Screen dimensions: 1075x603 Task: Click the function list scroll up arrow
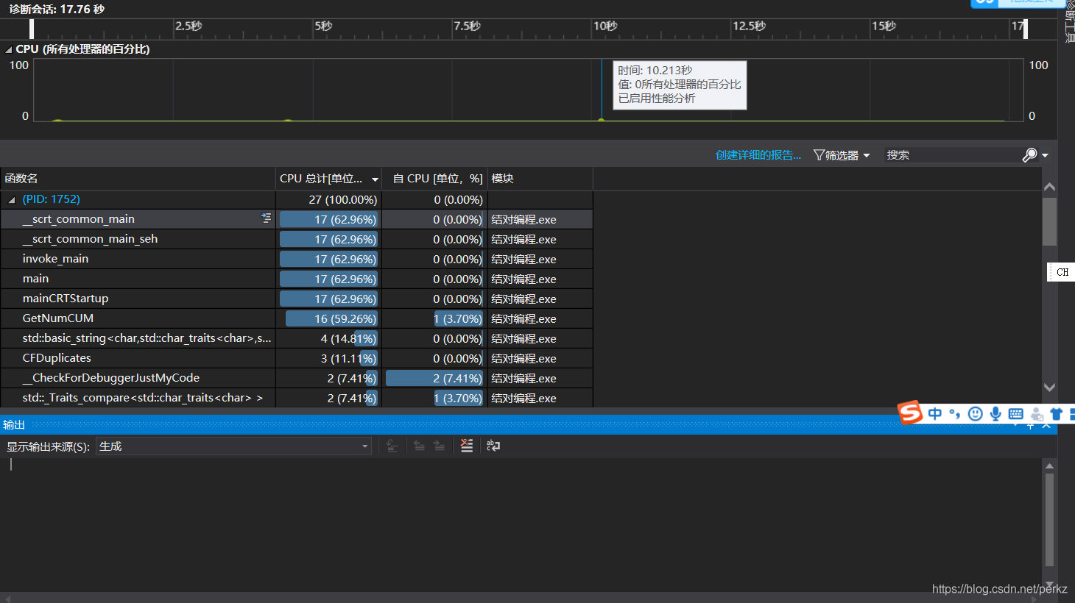click(1050, 187)
